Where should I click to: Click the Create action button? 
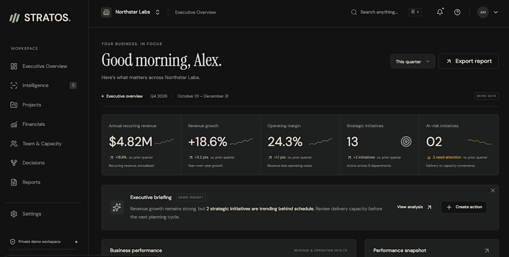pos(464,207)
